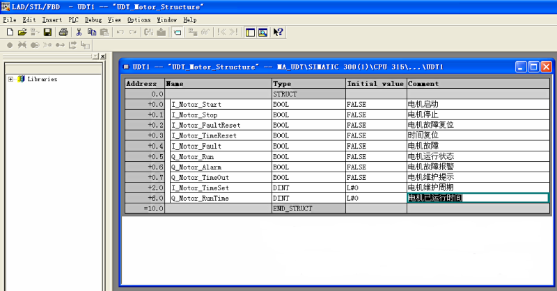The height and width of the screenshot is (291, 557).
Task: Save with the floppy disk icon
Action: 47,32
